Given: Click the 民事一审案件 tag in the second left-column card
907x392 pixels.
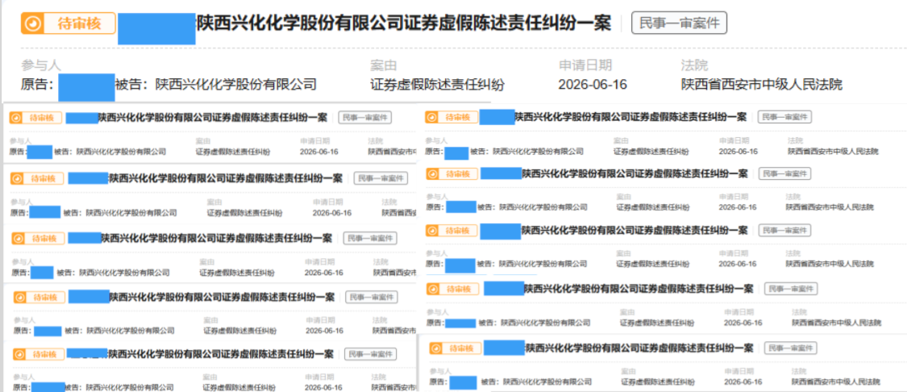Looking at the screenshot, I should click(381, 178).
